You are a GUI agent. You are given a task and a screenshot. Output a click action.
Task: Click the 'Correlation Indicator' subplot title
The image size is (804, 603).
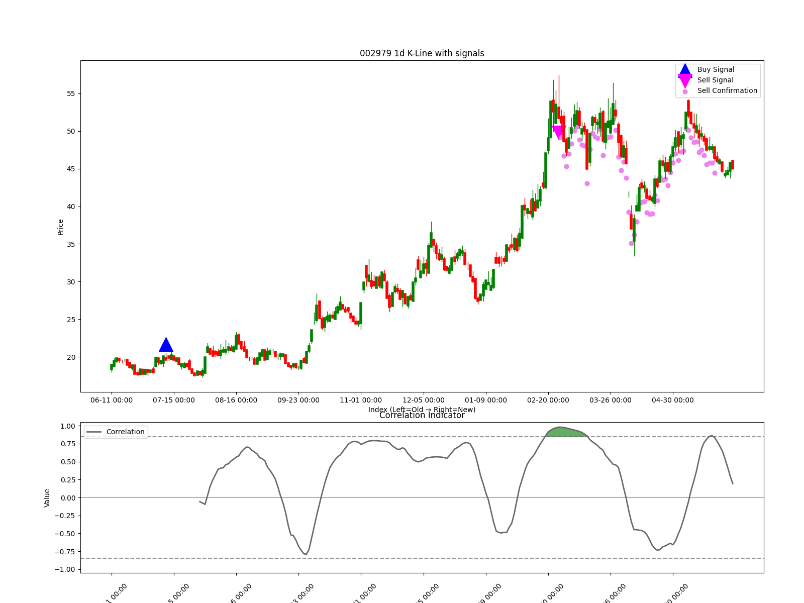coord(422,416)
